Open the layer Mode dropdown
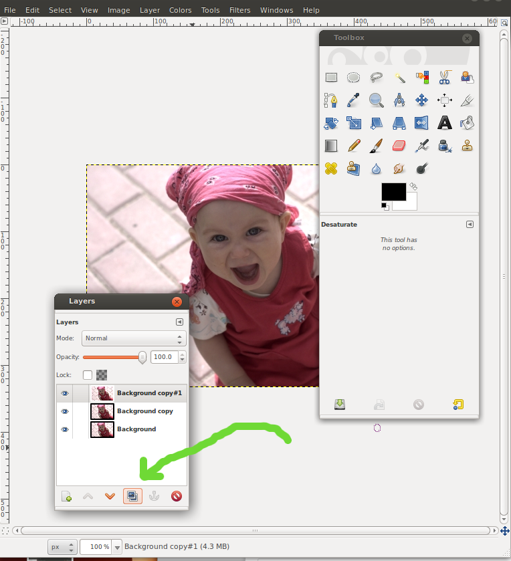 tap(134, 338)
